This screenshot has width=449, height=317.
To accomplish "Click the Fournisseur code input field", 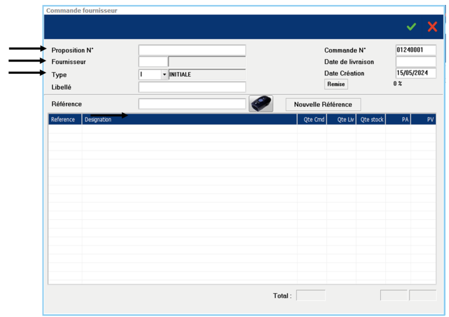I will pyautogui.click(x=153, y=62).
